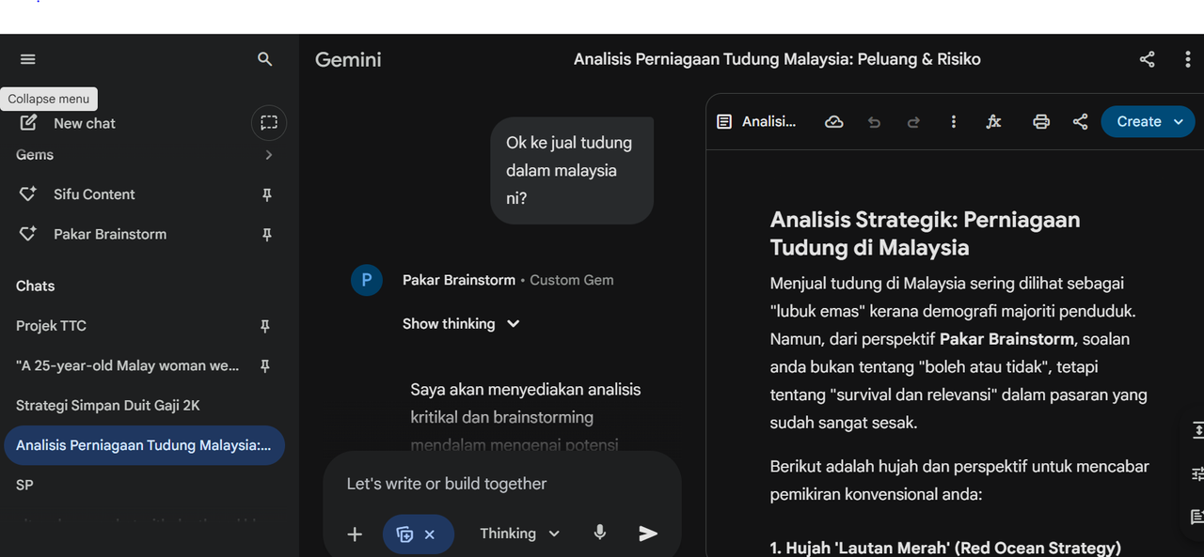Expand Show thinking section

click(461, 323)
